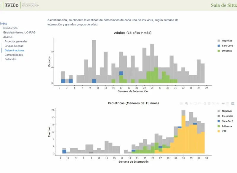Collapse the Índice table of contents
237x173 pixels.
(4, 24)
